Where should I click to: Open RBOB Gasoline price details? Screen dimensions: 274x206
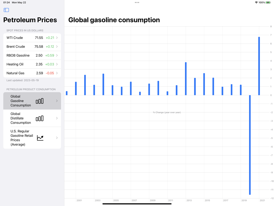[32, 55]
